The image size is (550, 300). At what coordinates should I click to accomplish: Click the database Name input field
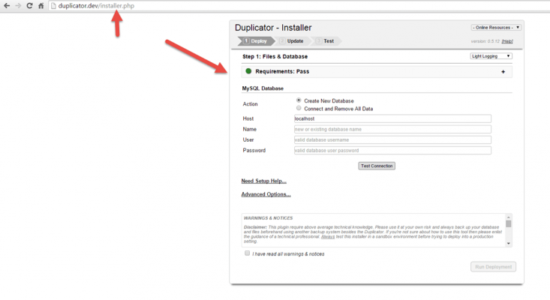pos(392,129)
